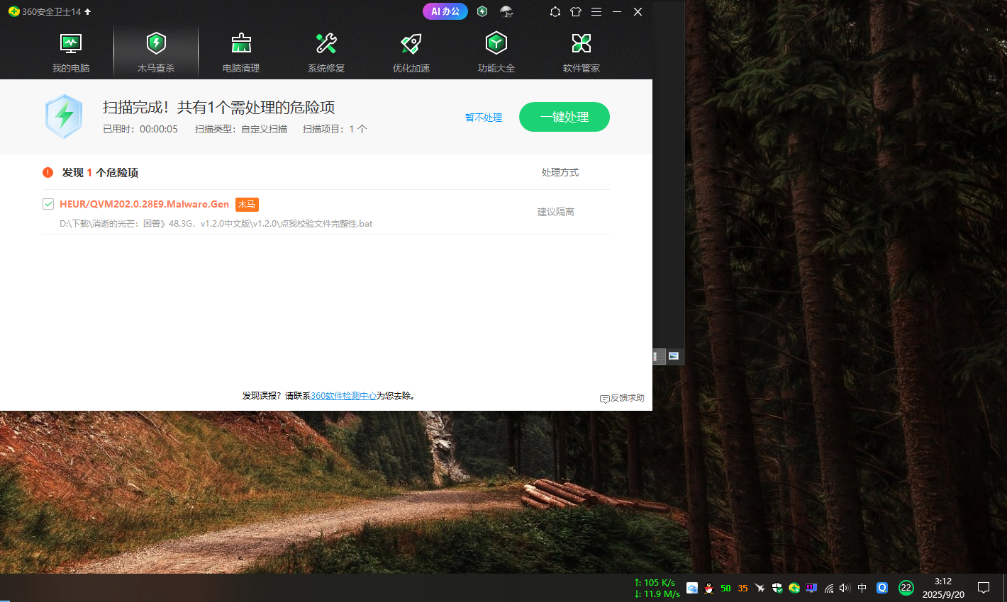The width and height of the screenshot is (1007, 602).
Task: Open the 建议隔离 handling method dropdown
Action: pos(557,212)
